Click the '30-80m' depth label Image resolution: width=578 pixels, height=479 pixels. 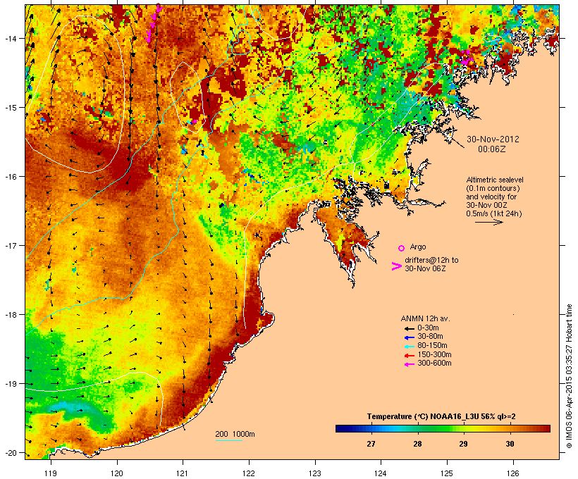(430, 337)
